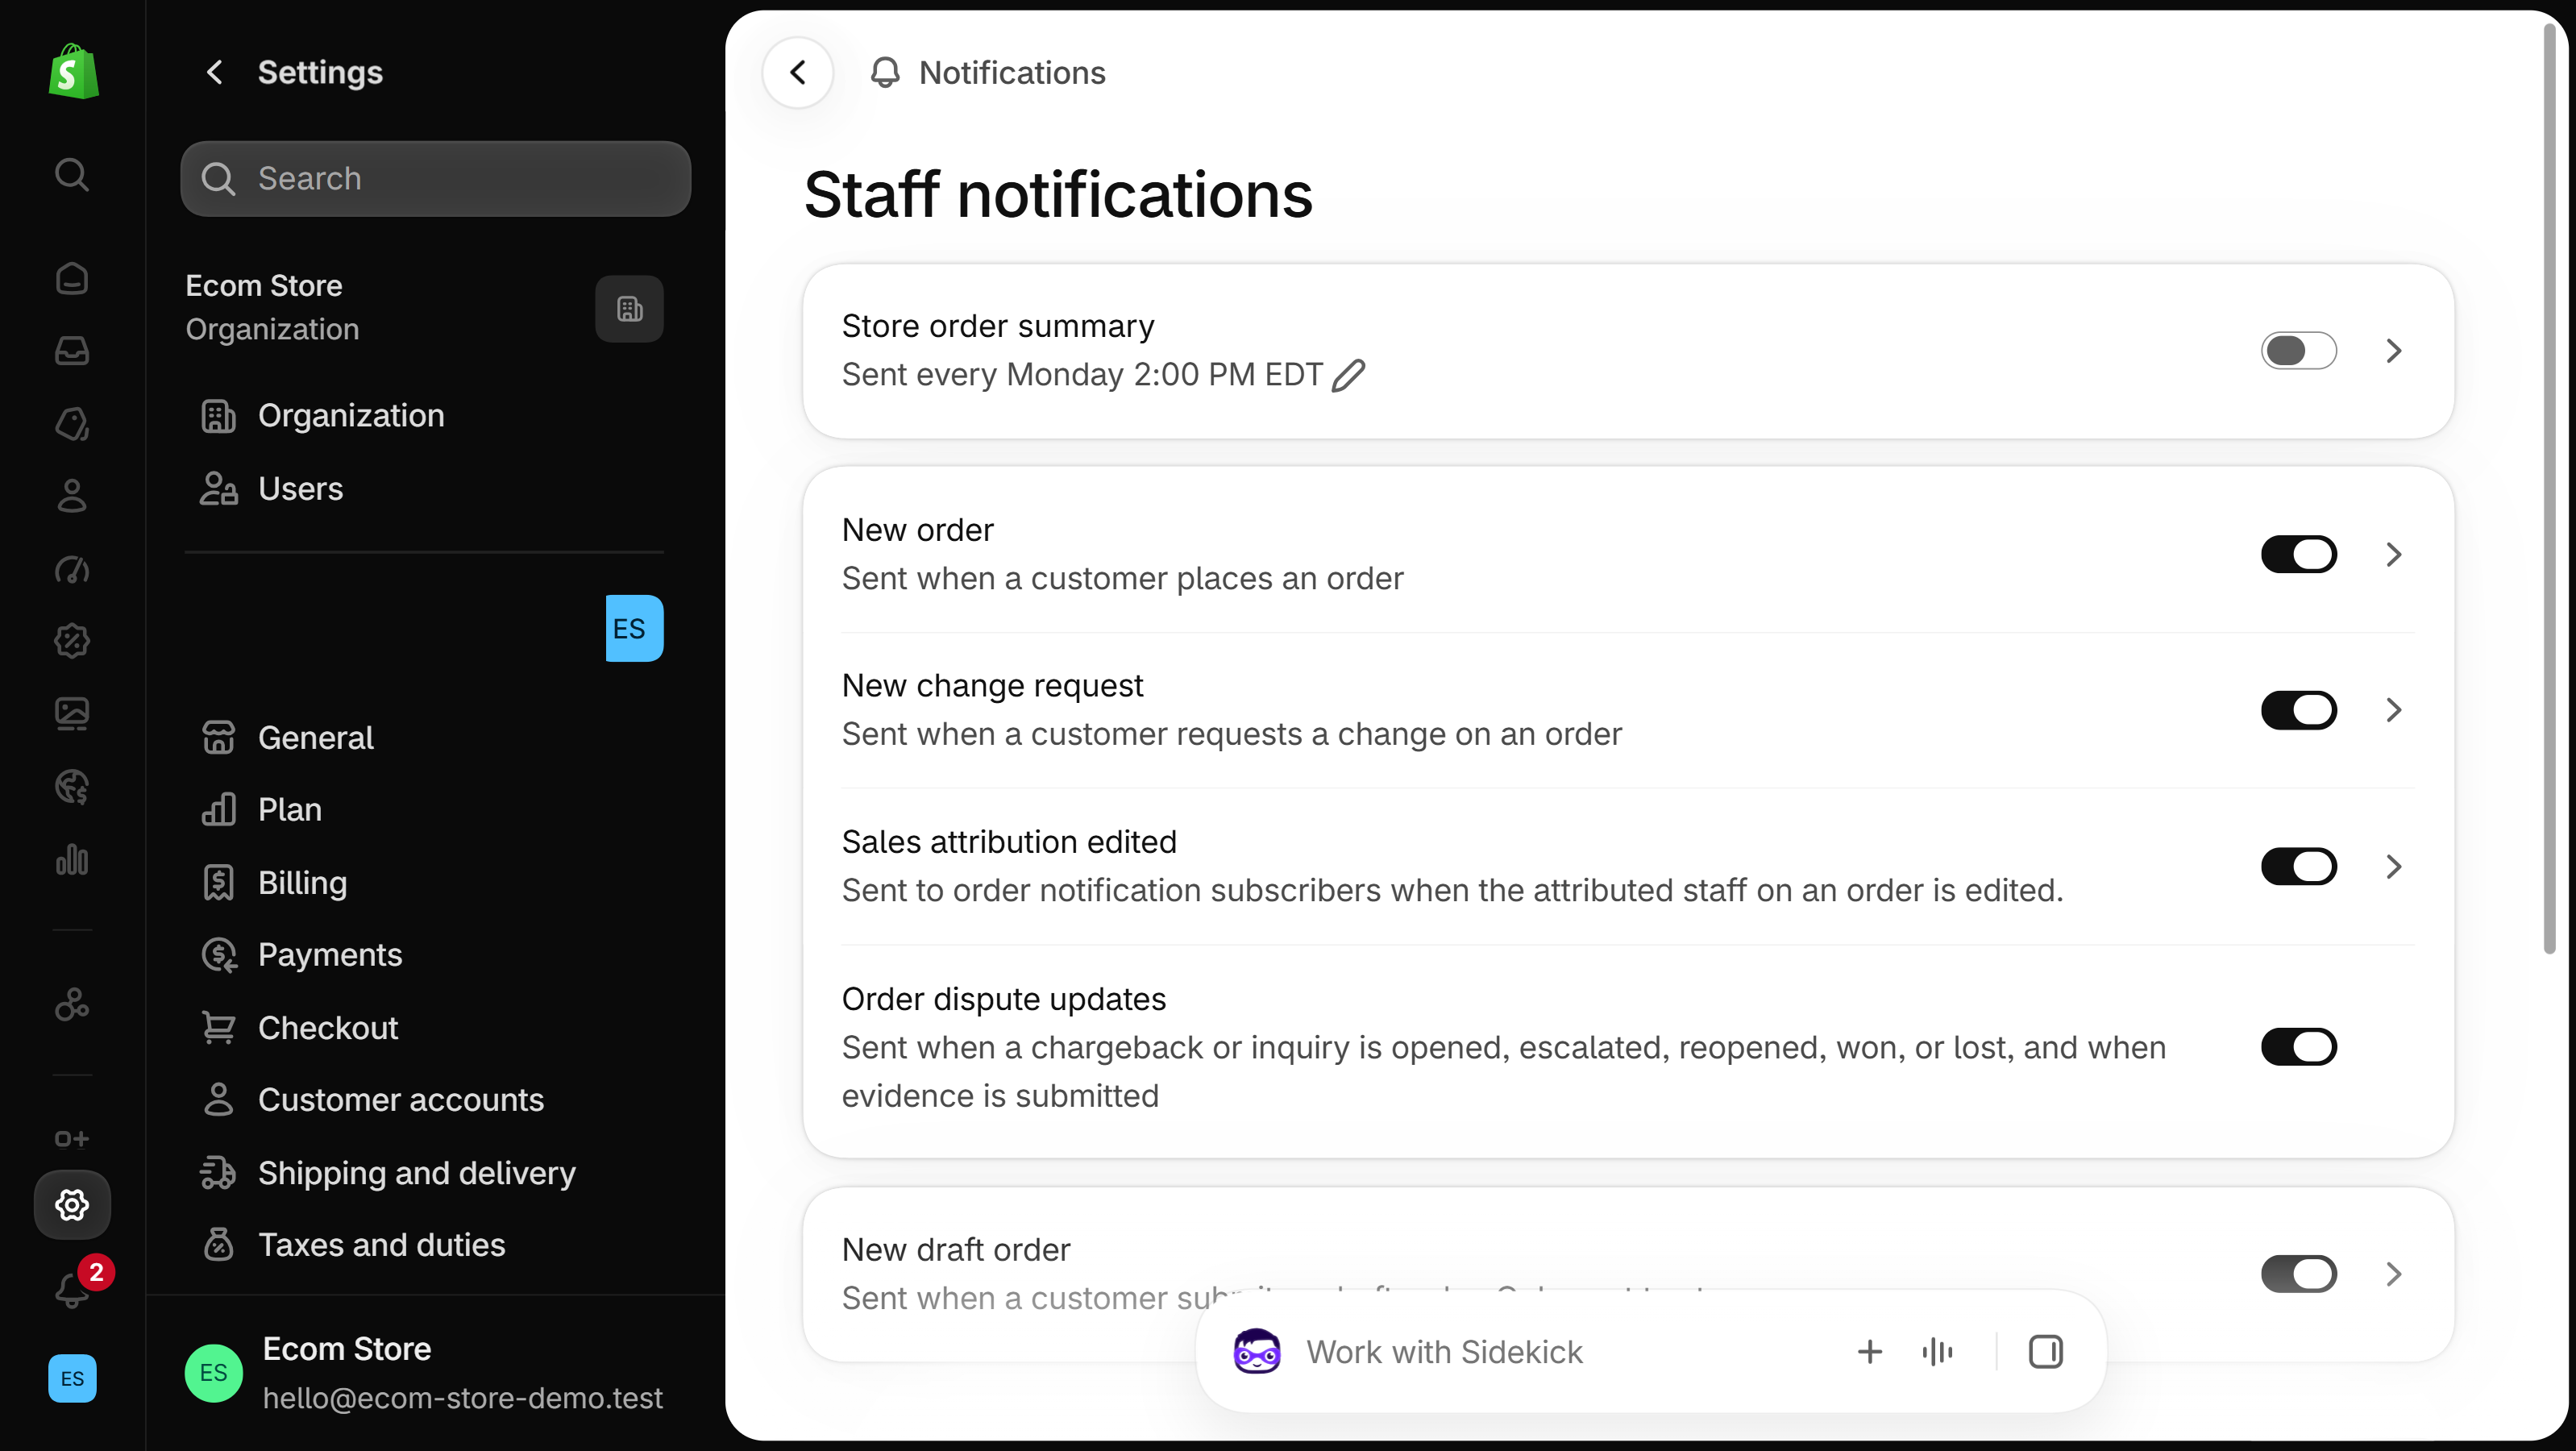Open Orders inbox icon in left rail
Image resolution: width=2576 pixels, height=1451 pixels.
click(72, 351)
